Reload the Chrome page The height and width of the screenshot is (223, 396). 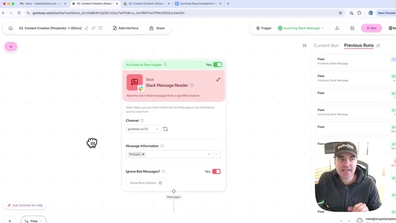[19, 13]
